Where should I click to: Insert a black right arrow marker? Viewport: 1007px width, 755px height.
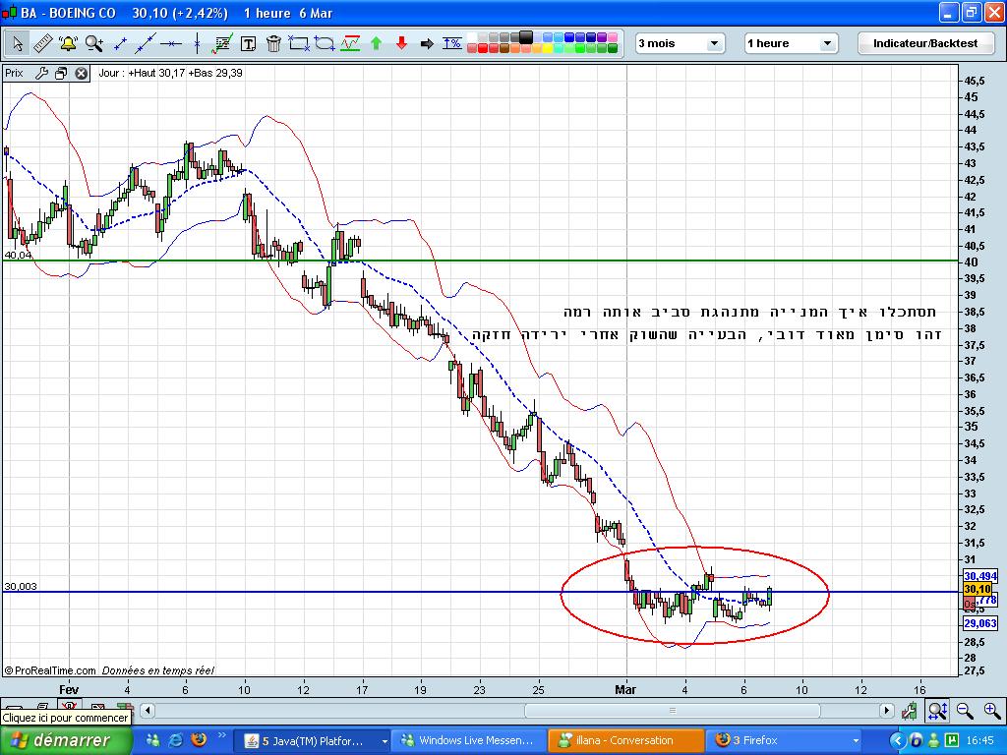point(427,43)
